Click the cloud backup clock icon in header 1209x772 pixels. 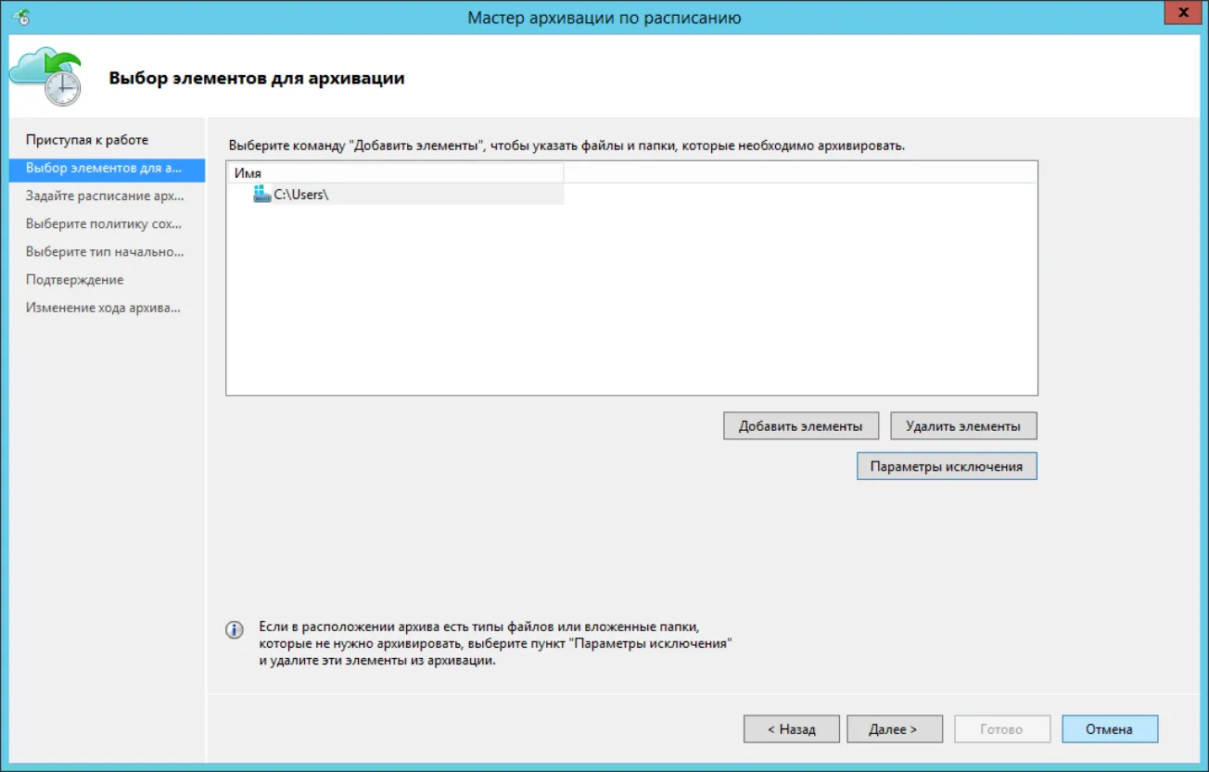pos(46,78)
